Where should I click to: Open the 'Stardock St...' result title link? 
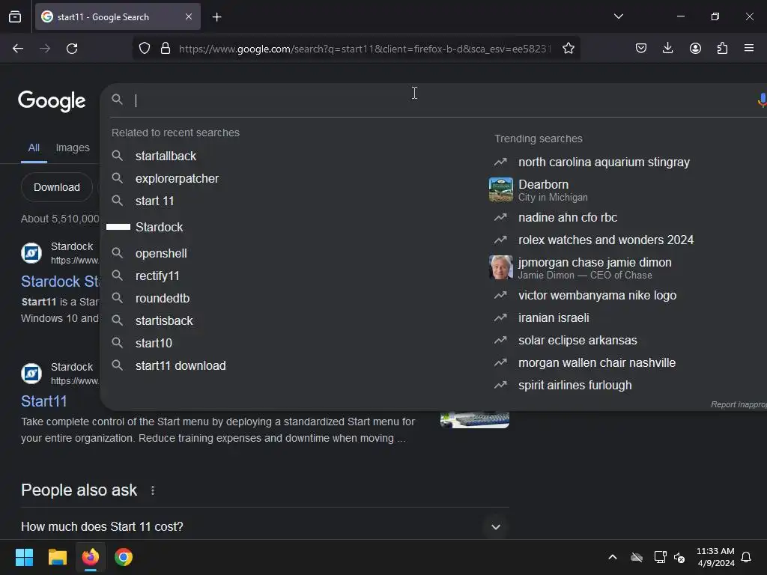(x=60, y=282)
